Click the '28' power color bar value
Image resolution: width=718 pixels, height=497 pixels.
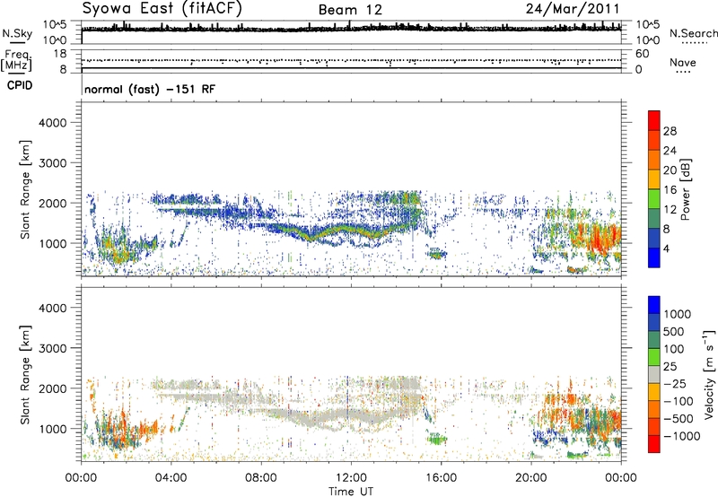click(670, 131)
